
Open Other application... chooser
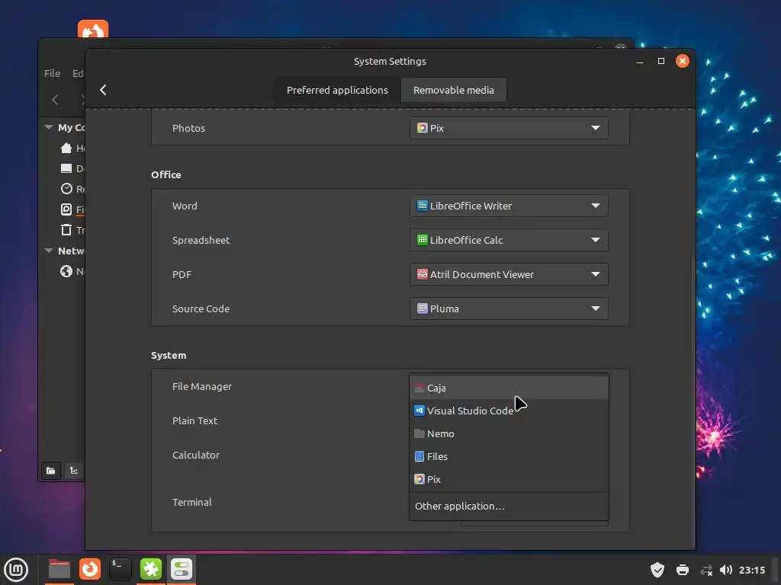click(509, 506)
